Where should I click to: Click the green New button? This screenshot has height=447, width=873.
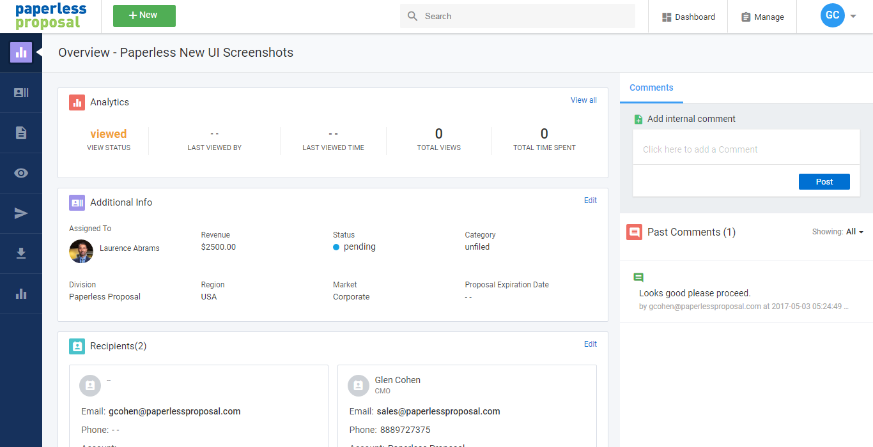(x=144, y=16)
